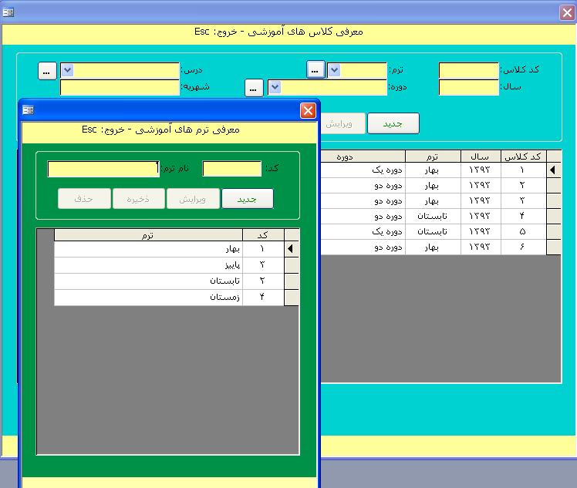Click the ترم column header in dialog grid
Image resolution: width=577 pixels, height=488 pixels.
pyautogui.click(x=148, y=235)
